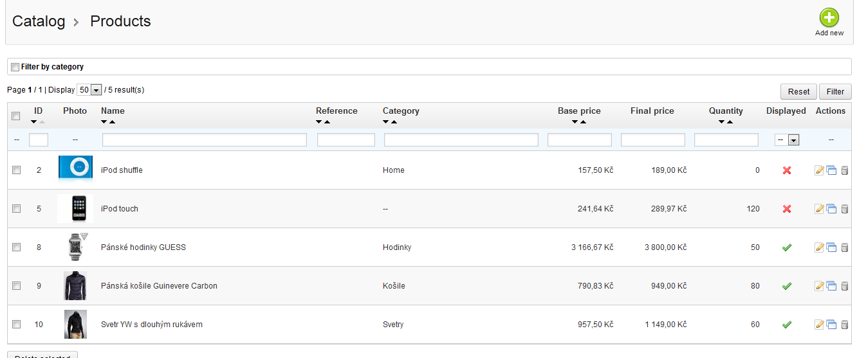Delete the Svetr YW product
Viewport: 857px width, 358px height.
tap(845, 325)
